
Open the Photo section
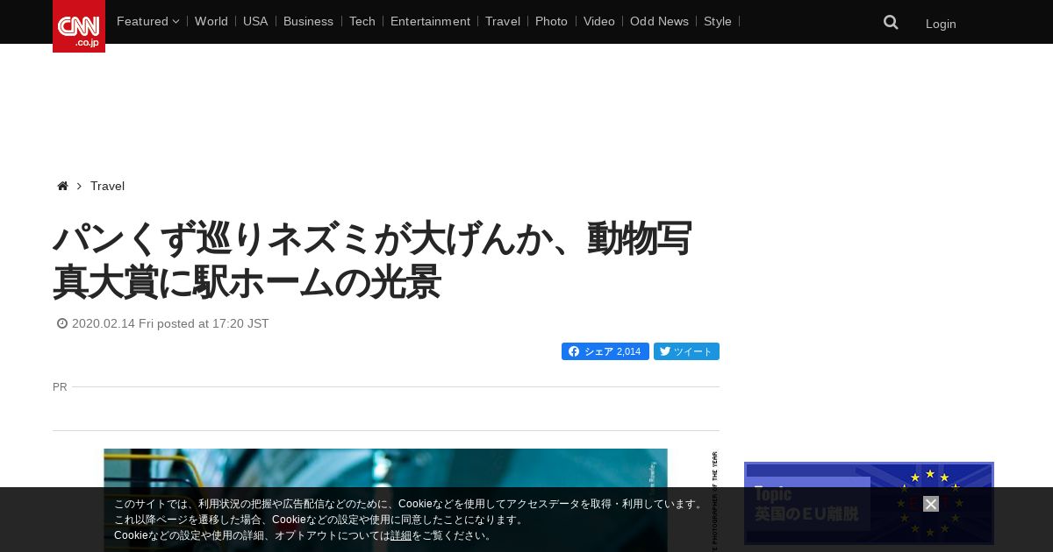551,21
